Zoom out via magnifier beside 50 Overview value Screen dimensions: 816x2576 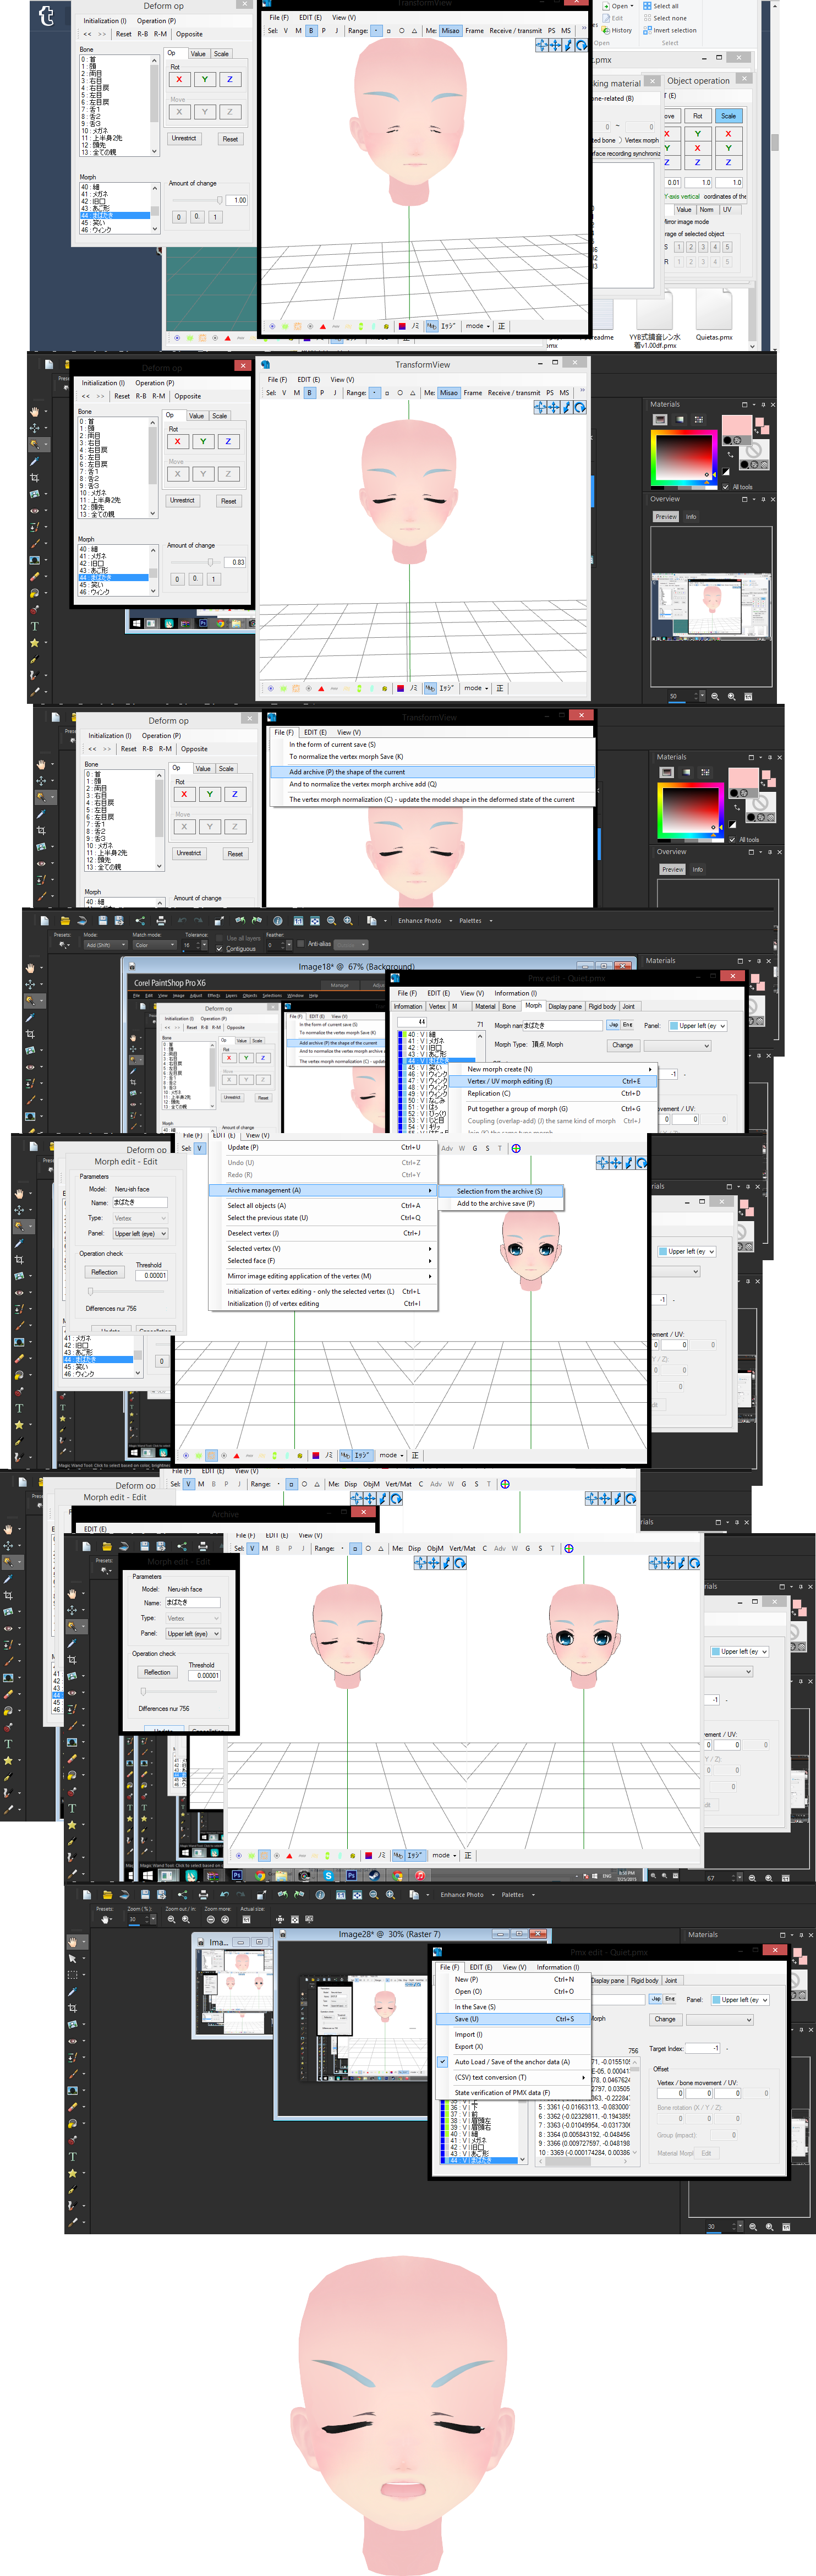pyautogui.click(x=715, y=696)
